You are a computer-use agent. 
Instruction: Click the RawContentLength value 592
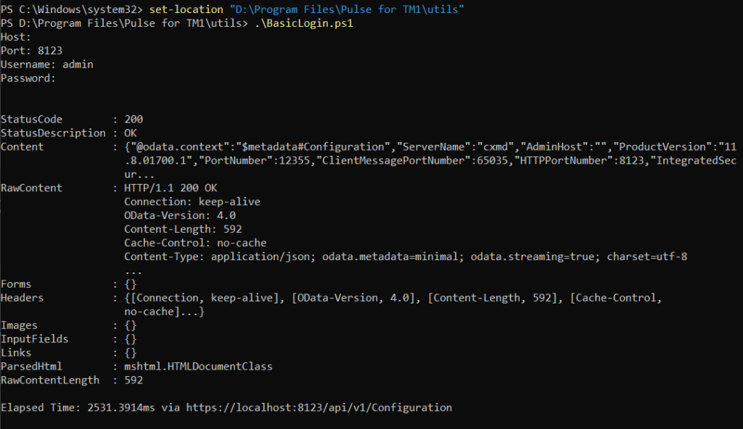coord(134,380)
